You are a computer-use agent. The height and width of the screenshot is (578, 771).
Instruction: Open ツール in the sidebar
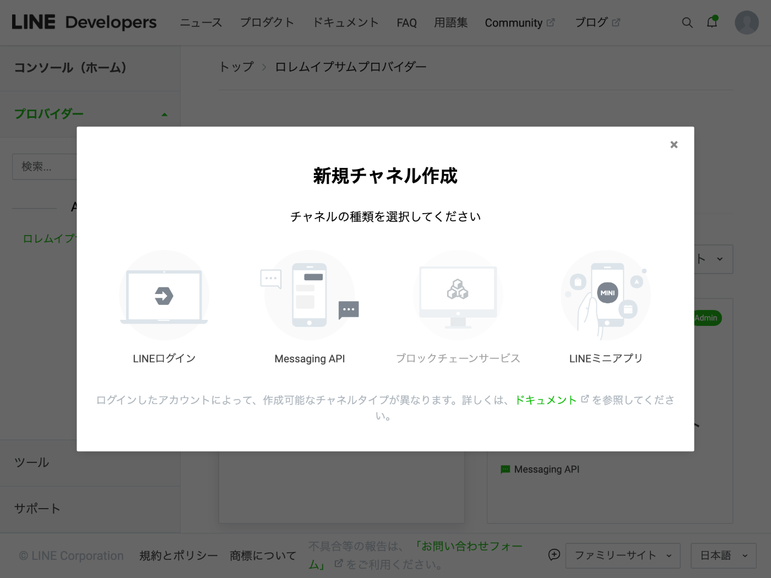pyautogui.click(x=90, y=463)
